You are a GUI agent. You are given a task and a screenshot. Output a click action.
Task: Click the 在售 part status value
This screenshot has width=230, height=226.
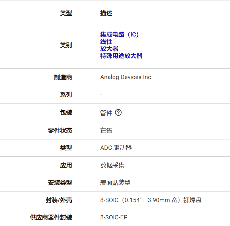(106, 131)
